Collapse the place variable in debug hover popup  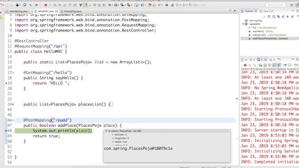pos(106,131)
